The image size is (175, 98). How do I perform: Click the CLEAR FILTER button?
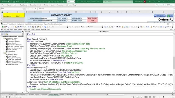(159, 16)
